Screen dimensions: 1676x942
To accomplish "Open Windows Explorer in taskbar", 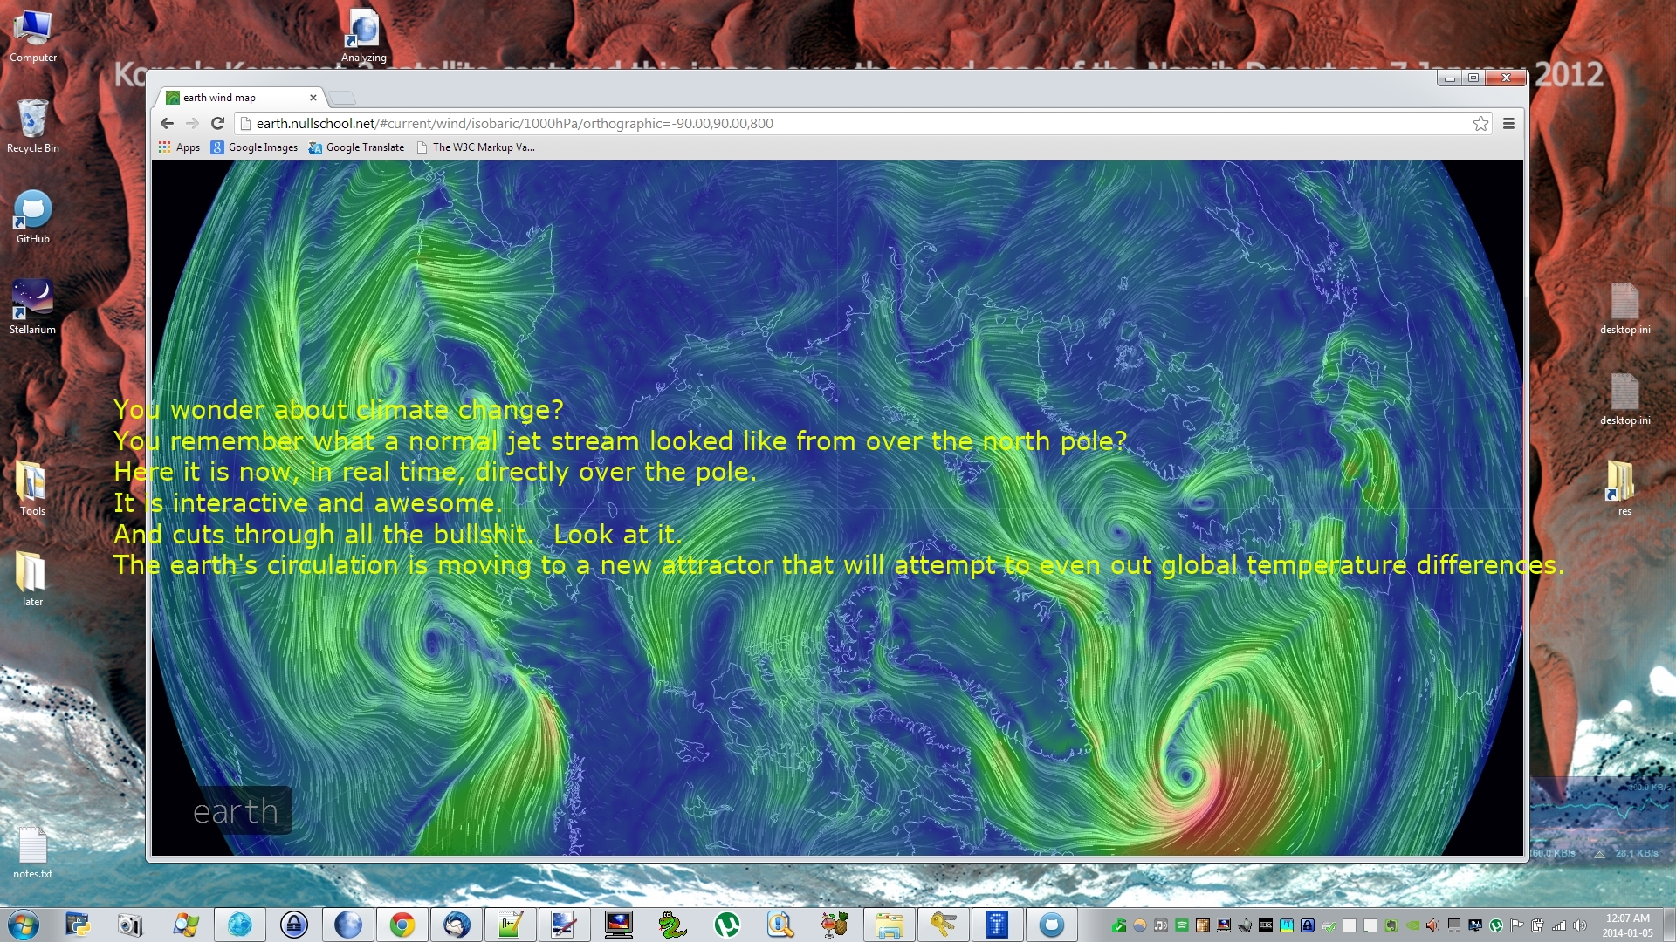I will tap(889, 925).
